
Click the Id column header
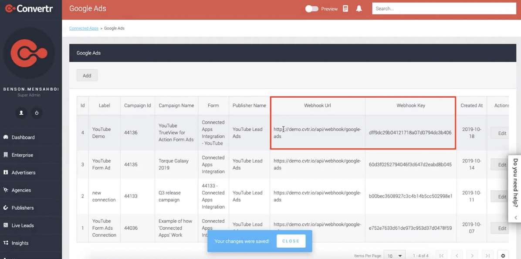[83, 106]
